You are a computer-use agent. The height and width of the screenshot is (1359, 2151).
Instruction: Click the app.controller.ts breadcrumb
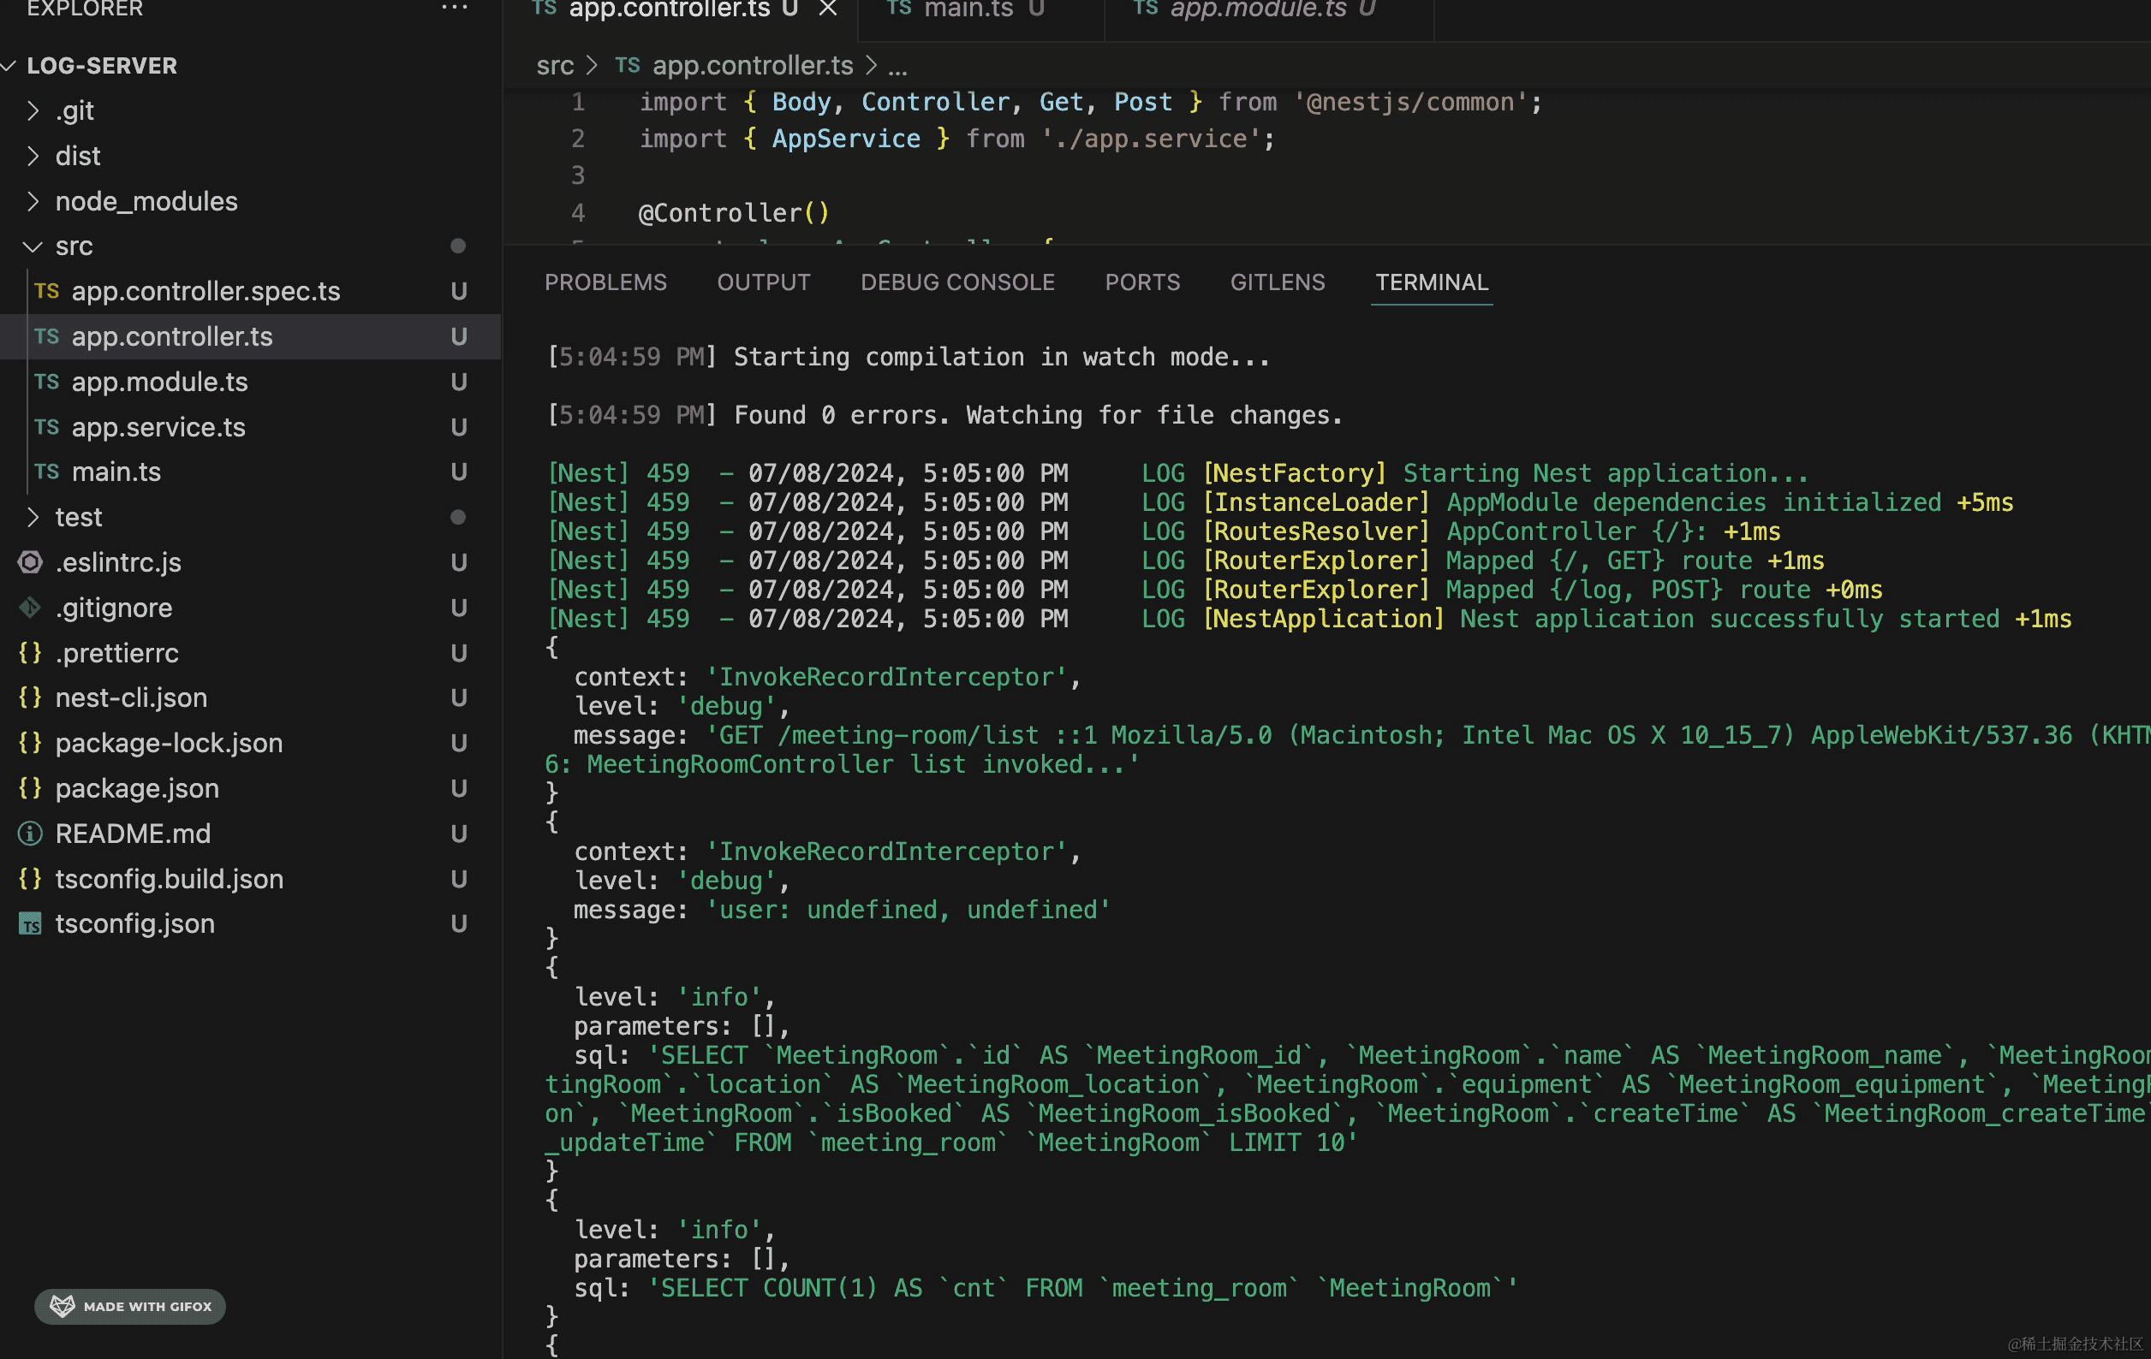[751, 66]
